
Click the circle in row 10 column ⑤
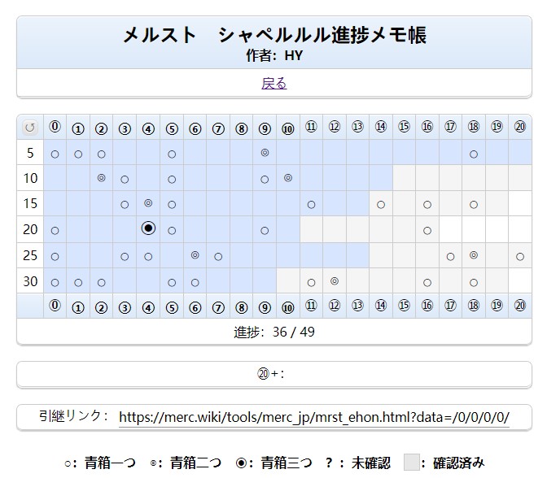tap(172, 180)
